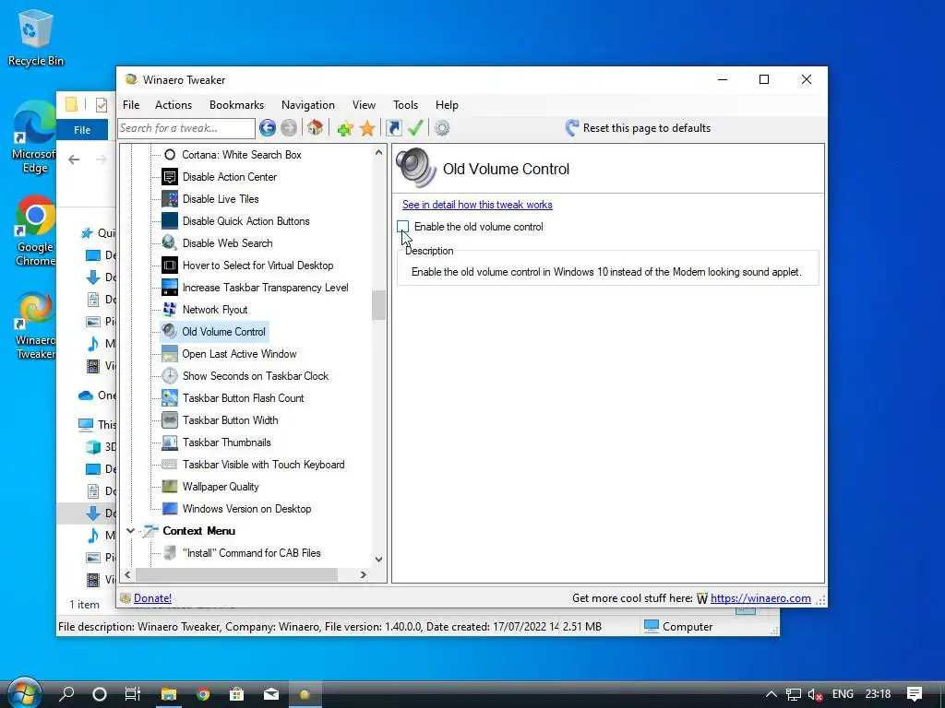Click Network Flyout icon in tree
The image size is (945, 708).
[170, 310]
